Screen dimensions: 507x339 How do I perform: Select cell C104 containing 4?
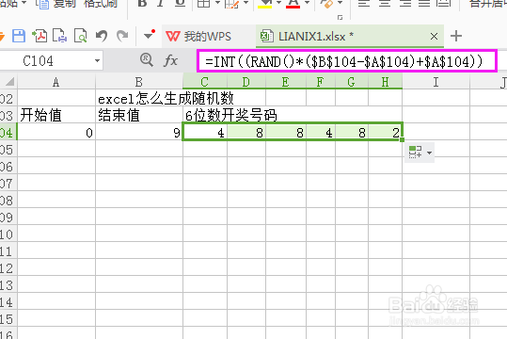[x=205, y=132]
